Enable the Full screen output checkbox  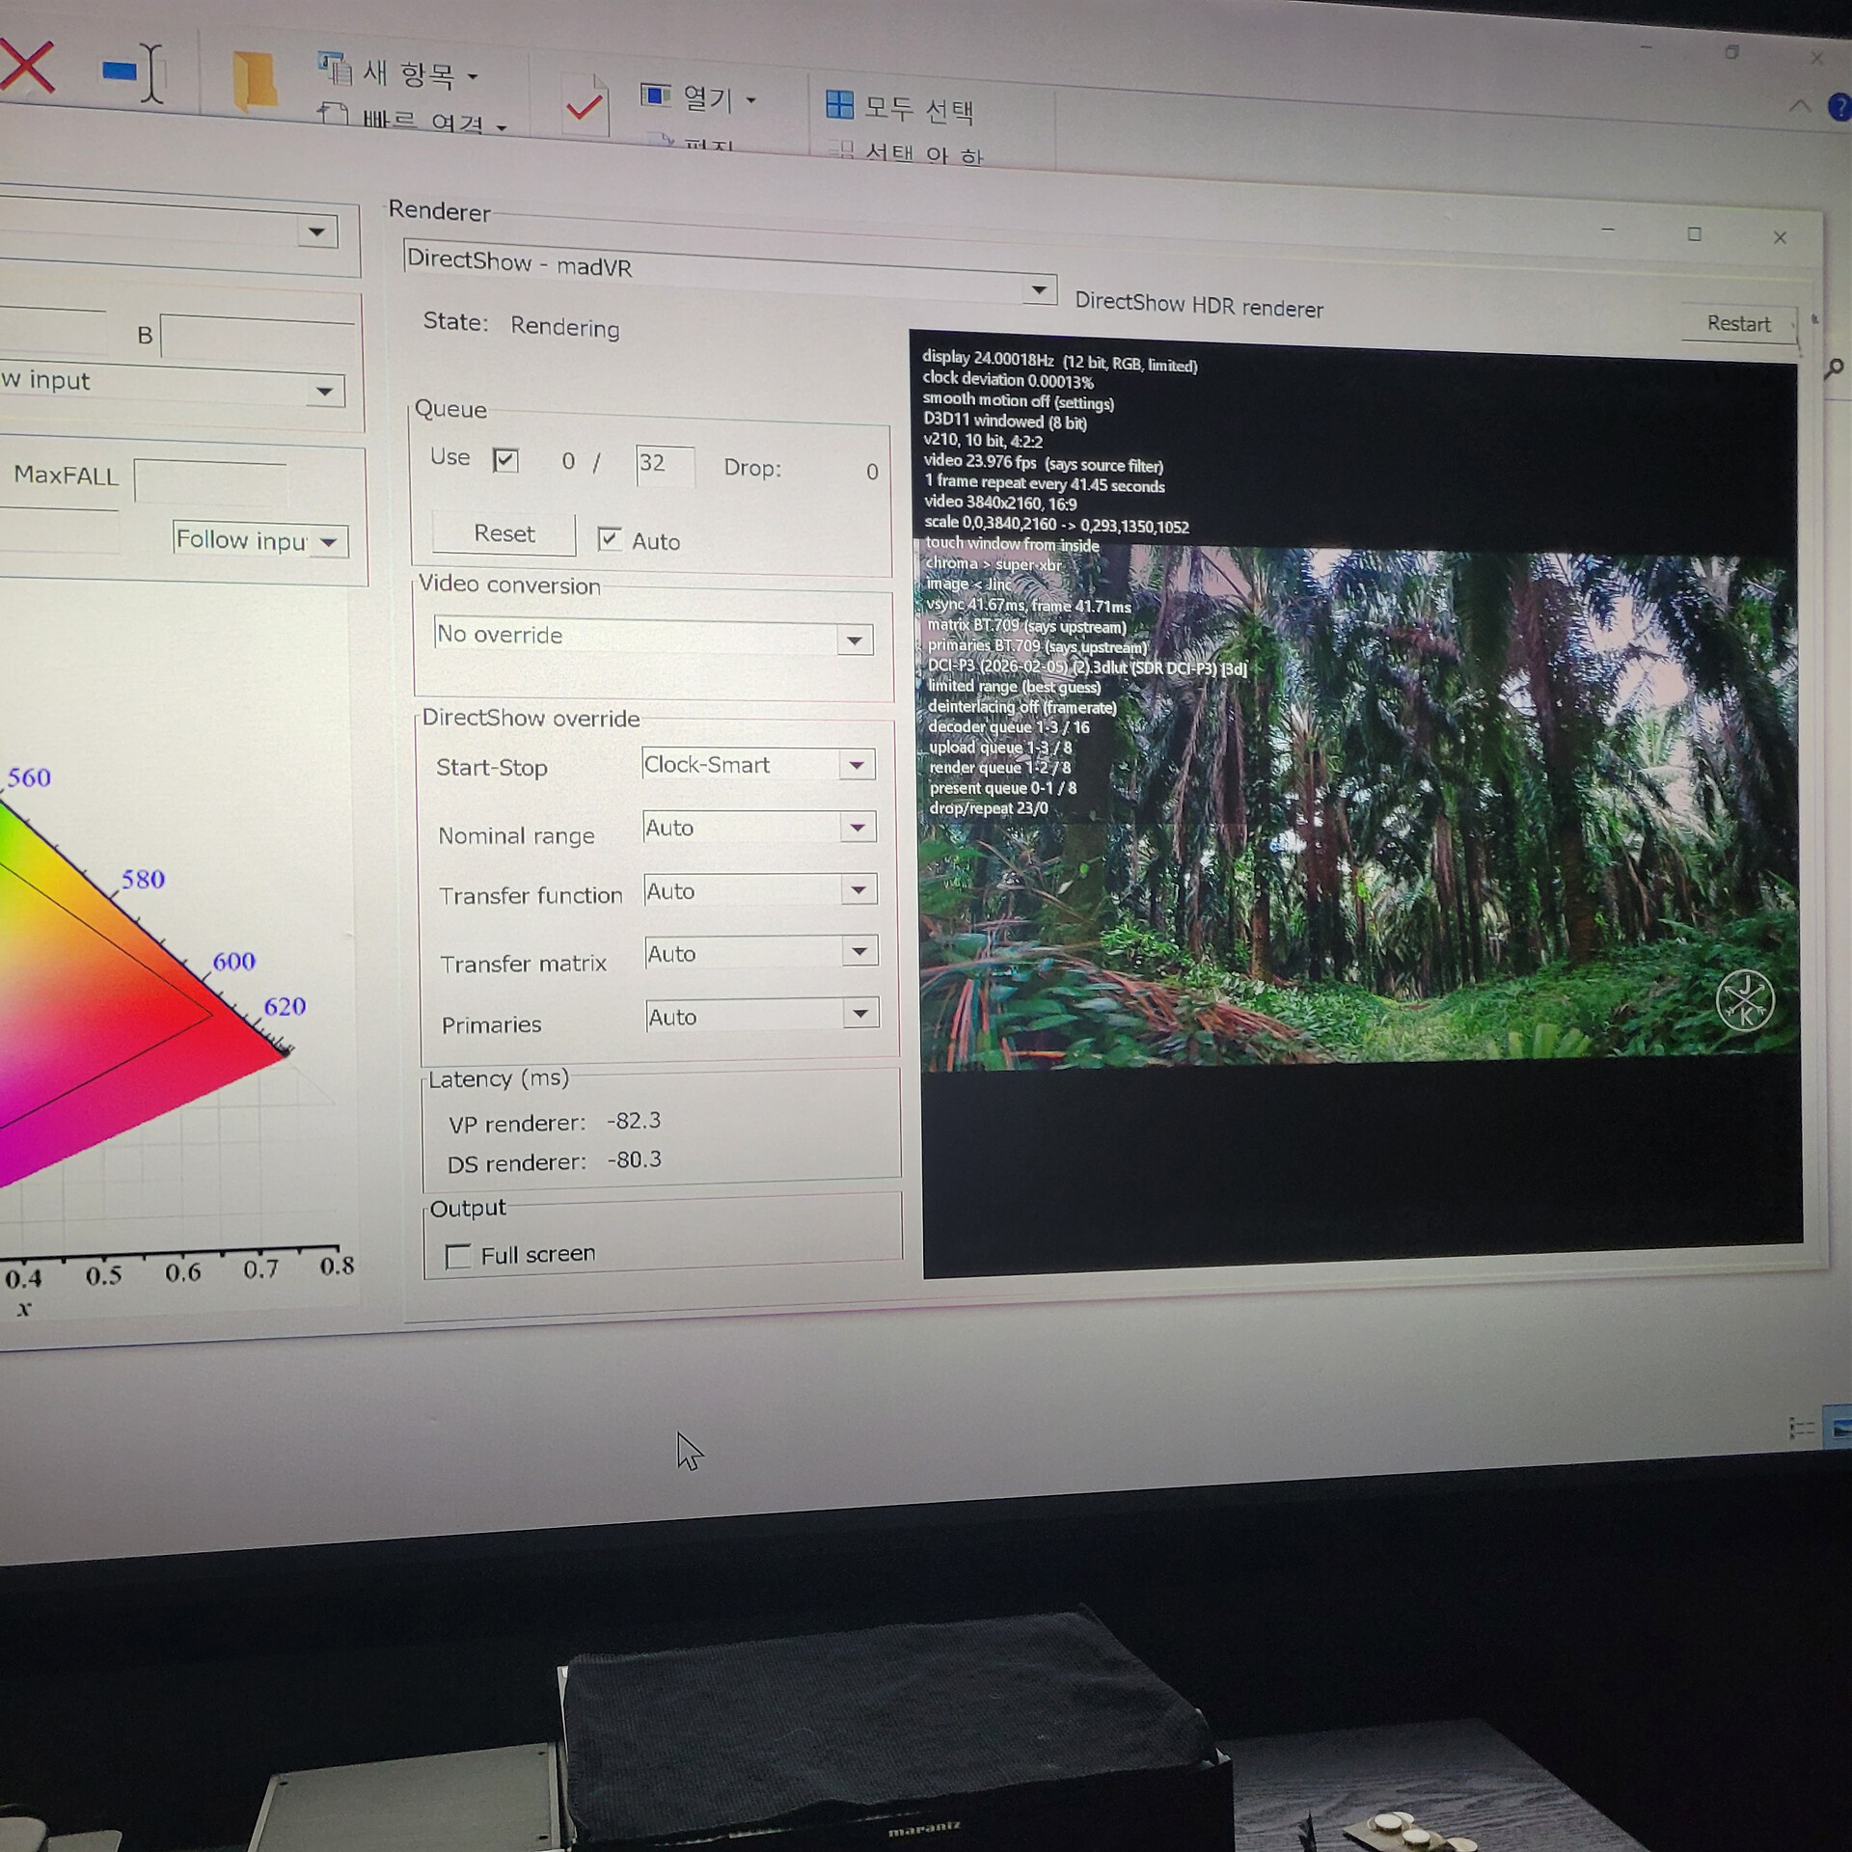(x=458, y=1255)
